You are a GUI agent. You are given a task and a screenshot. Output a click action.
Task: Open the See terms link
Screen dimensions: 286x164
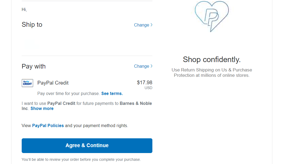pos(112,93)
